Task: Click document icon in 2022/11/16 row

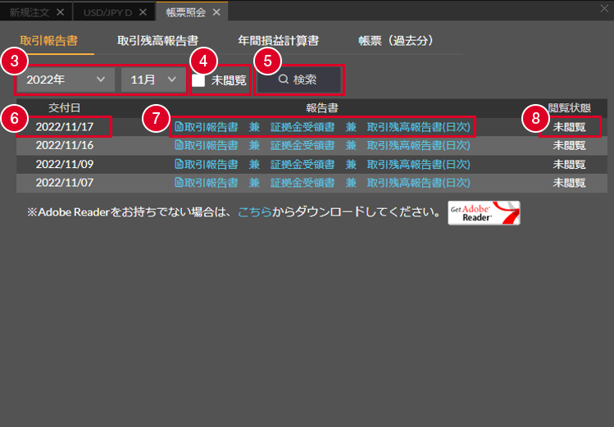Action: [x=179, y=145]
